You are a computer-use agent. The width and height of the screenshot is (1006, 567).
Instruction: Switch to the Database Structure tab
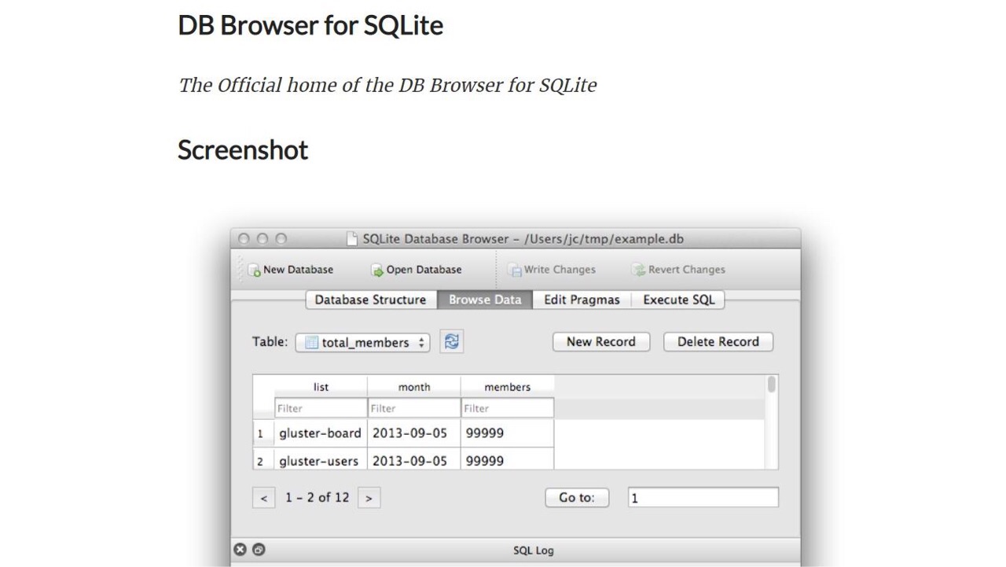click(x=370, y=300)
